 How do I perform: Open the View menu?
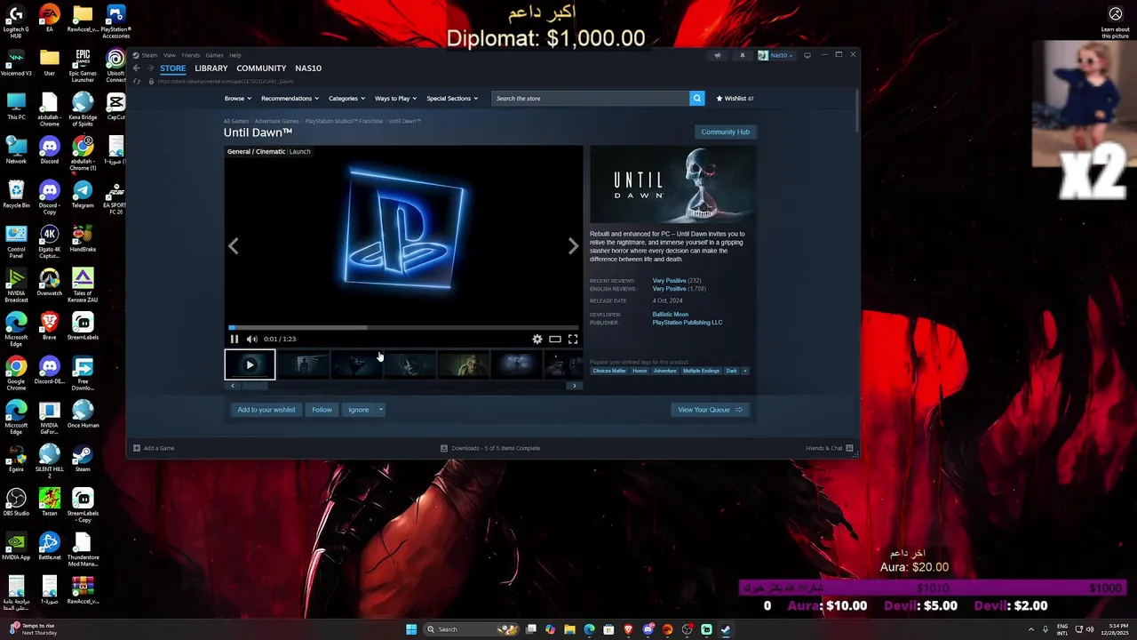(169, 55)
